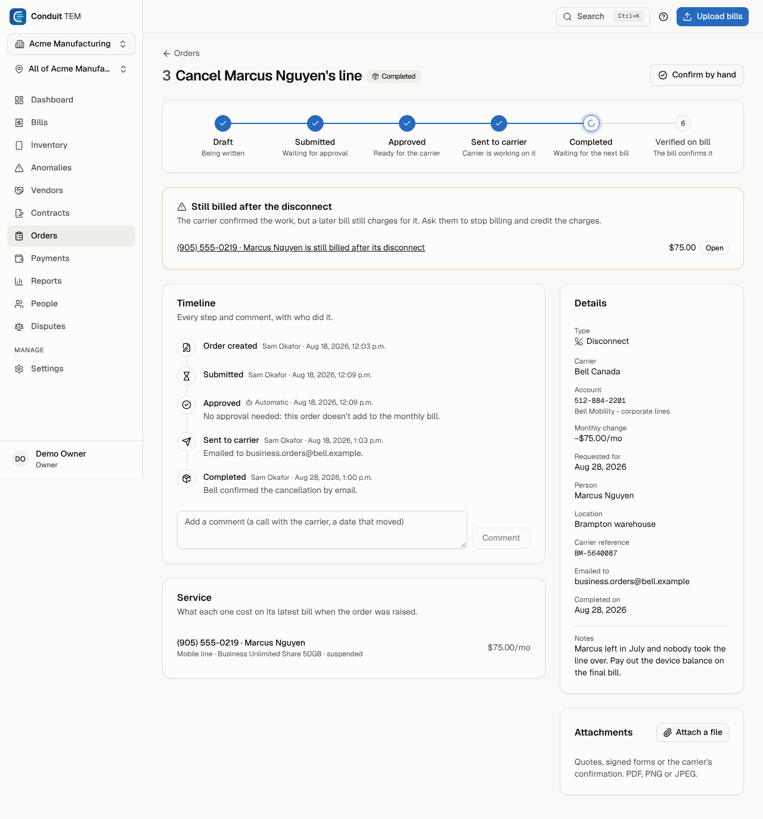Focus the Add a comment text area
The height and width of the screenshot is (819, 763).
click(322, 530)
